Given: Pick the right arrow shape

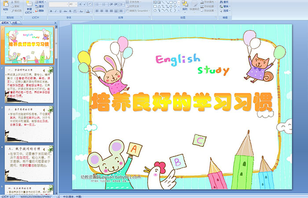Looking at the screenshot, I should tap(171, 6).
